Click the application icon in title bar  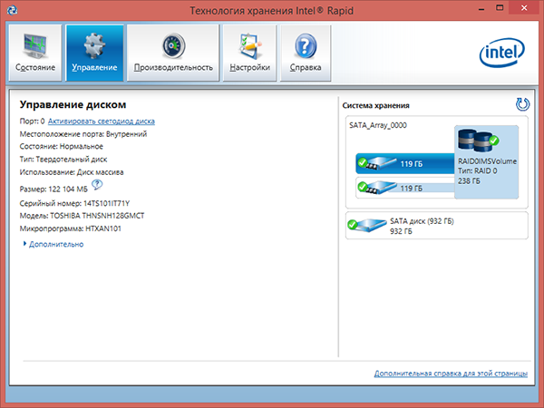coord(12,10)
